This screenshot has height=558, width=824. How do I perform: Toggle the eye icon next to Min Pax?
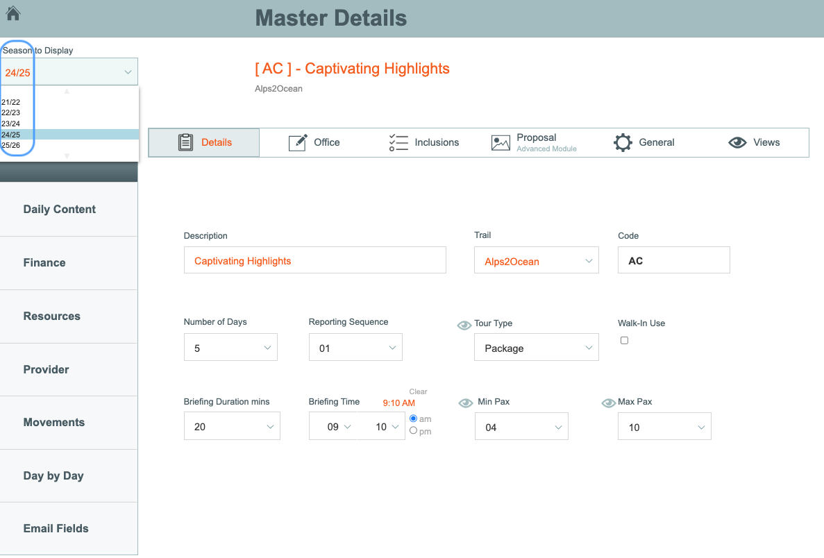466,403
